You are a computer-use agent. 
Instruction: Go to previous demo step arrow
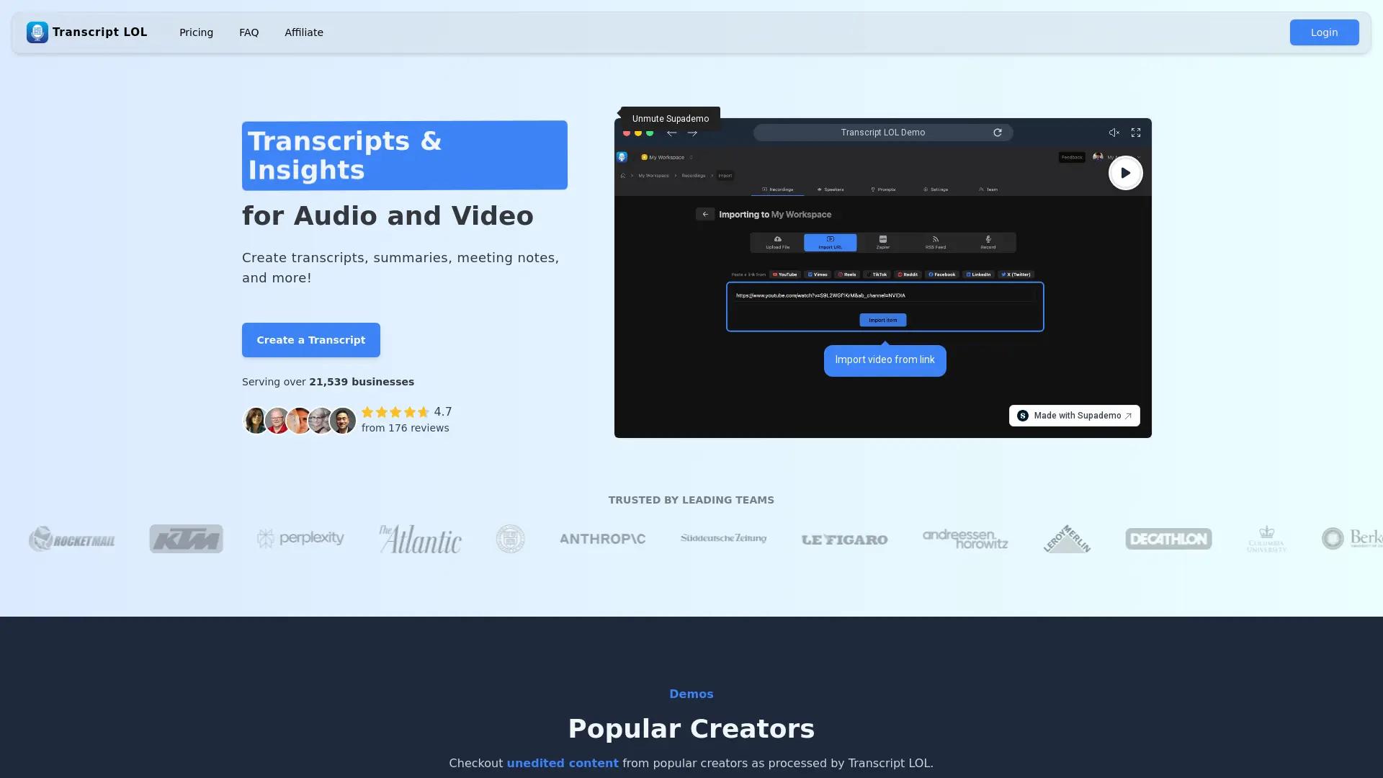pos(671,133)
